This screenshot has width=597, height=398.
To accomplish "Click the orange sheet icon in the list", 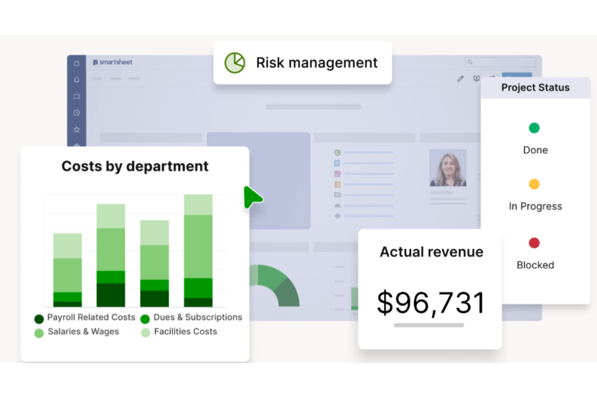I will 338,184.
